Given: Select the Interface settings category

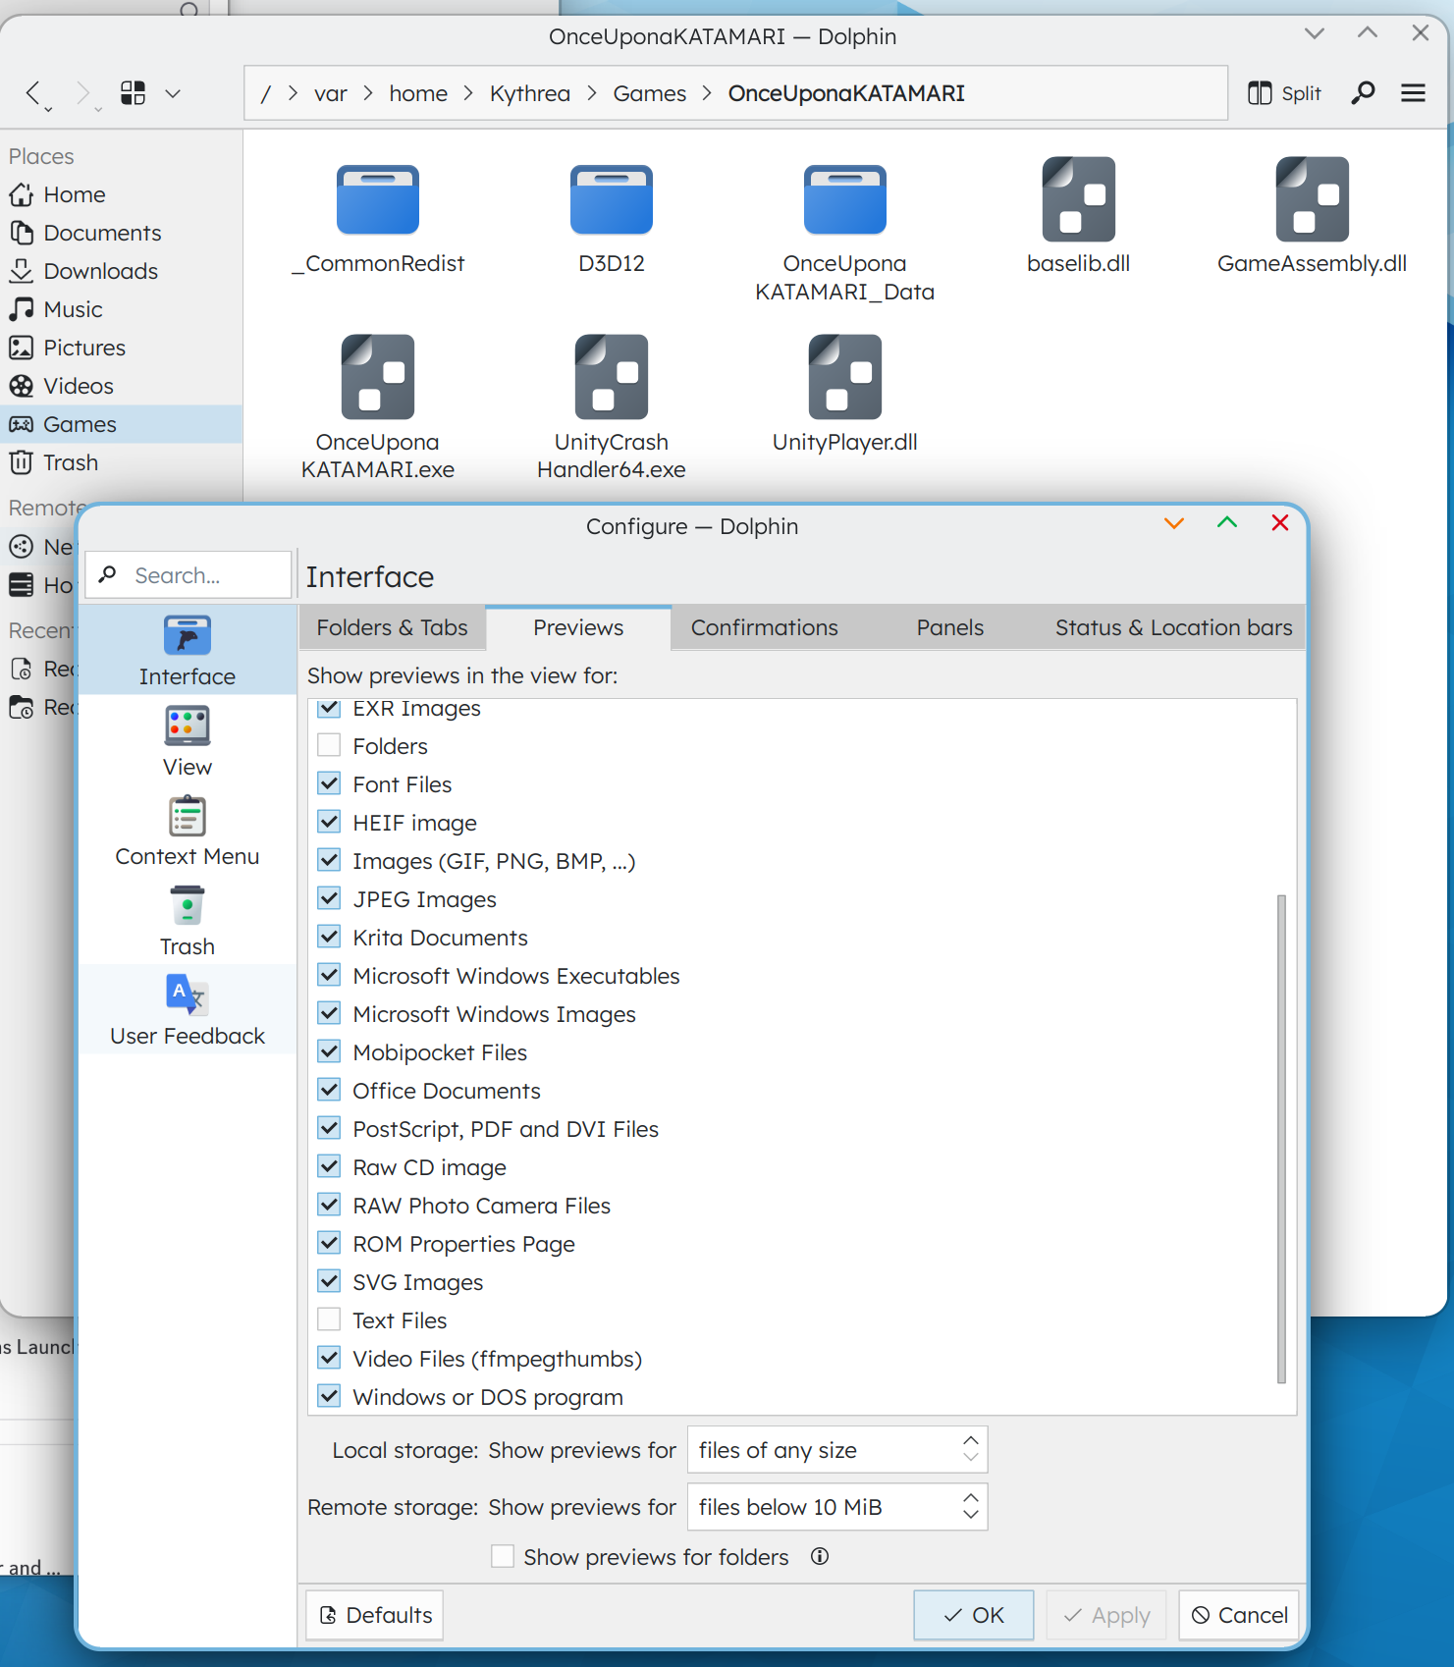Looking at the screenshot, I should click(x=188, y=650).
